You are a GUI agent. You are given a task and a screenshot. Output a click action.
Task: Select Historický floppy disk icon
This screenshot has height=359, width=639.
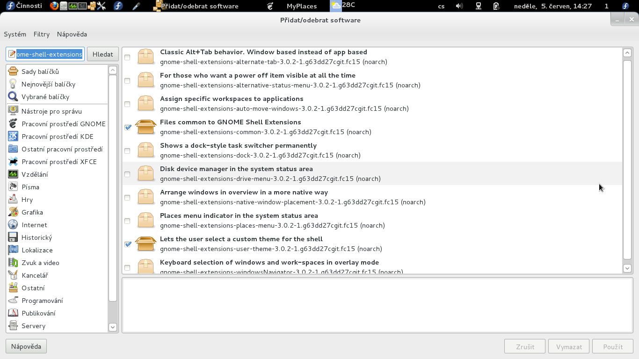pyautogui.click(x=13, y=237)
